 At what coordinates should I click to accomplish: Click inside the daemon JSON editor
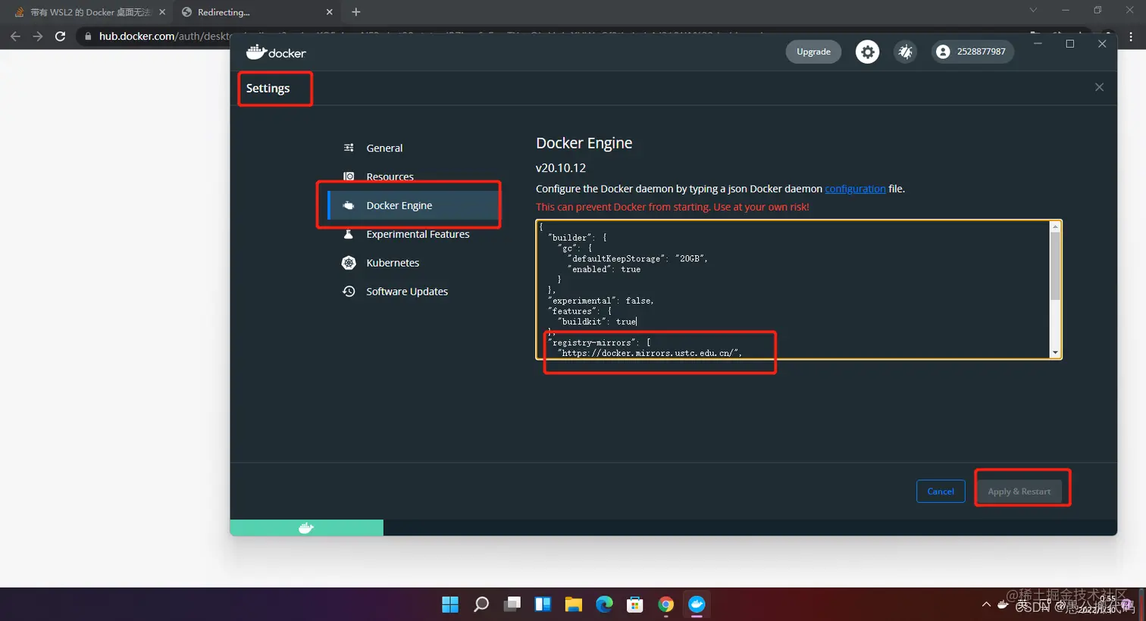pyautogui.click(x=793, y=289)
